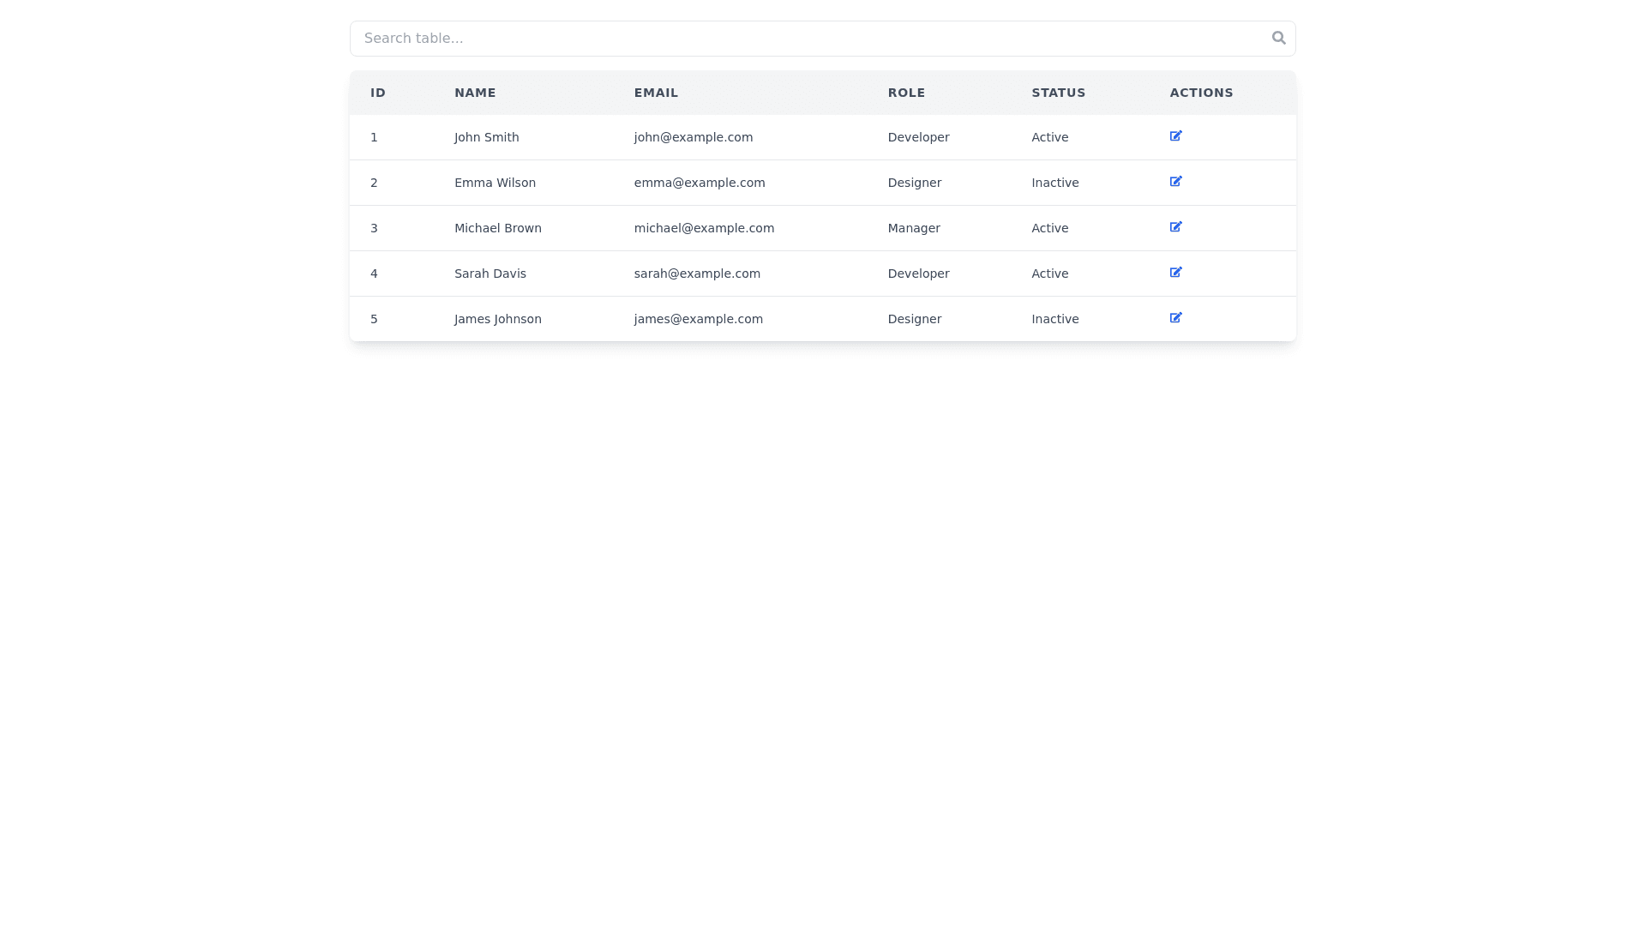Click the Michael Brown name cell
This screenshot has width=1646, height=926.
[497, 228]
